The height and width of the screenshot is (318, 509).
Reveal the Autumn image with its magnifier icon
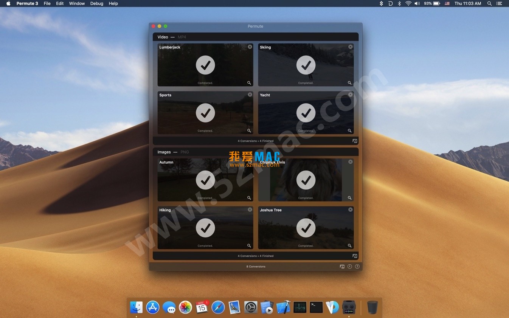tap(249, 198)
